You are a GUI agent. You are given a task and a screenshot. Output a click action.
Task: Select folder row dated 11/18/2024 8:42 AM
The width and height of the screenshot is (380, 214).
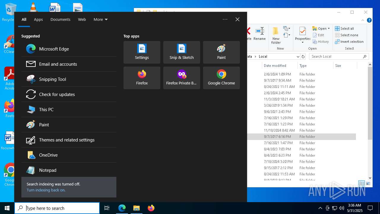[302, 130]
